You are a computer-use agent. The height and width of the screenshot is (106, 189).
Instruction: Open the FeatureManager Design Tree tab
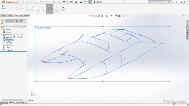pos(3,21)
